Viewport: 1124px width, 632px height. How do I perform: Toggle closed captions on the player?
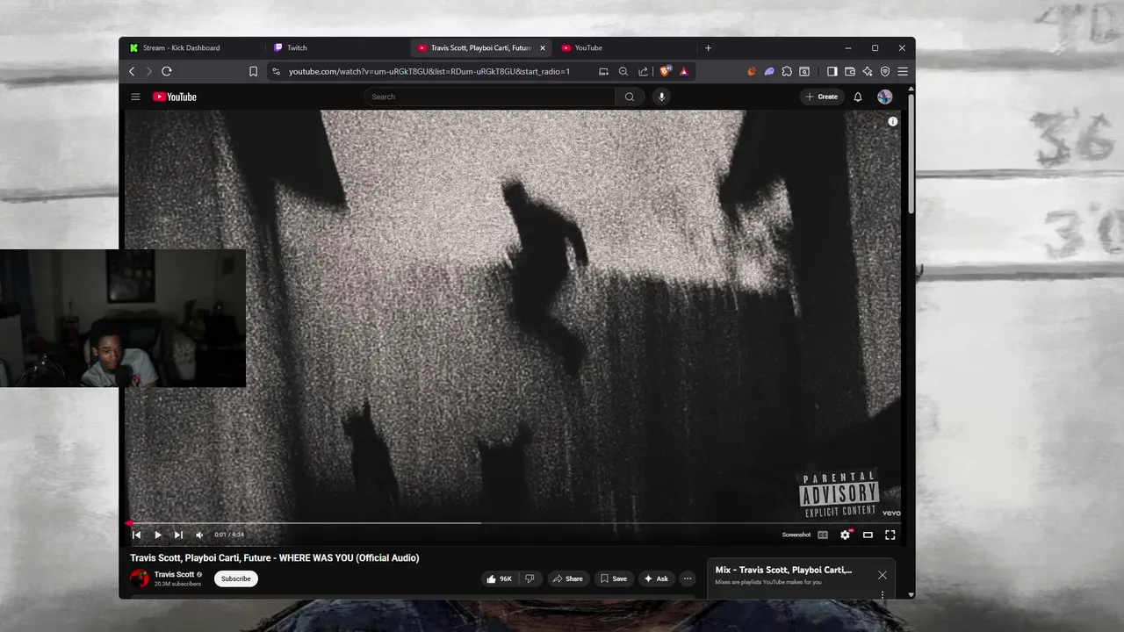pos(823,535)
